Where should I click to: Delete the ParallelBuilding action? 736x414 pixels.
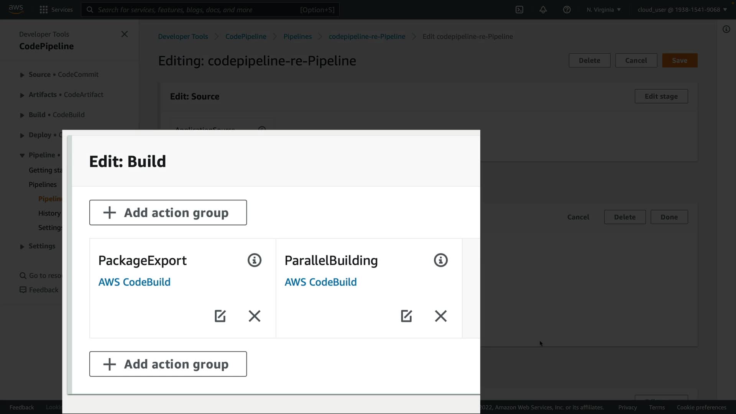[x=441, y=316]
